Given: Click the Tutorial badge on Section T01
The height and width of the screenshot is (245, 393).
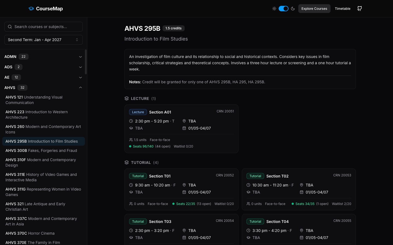Looking at the screenshot, I should (138, 176).
